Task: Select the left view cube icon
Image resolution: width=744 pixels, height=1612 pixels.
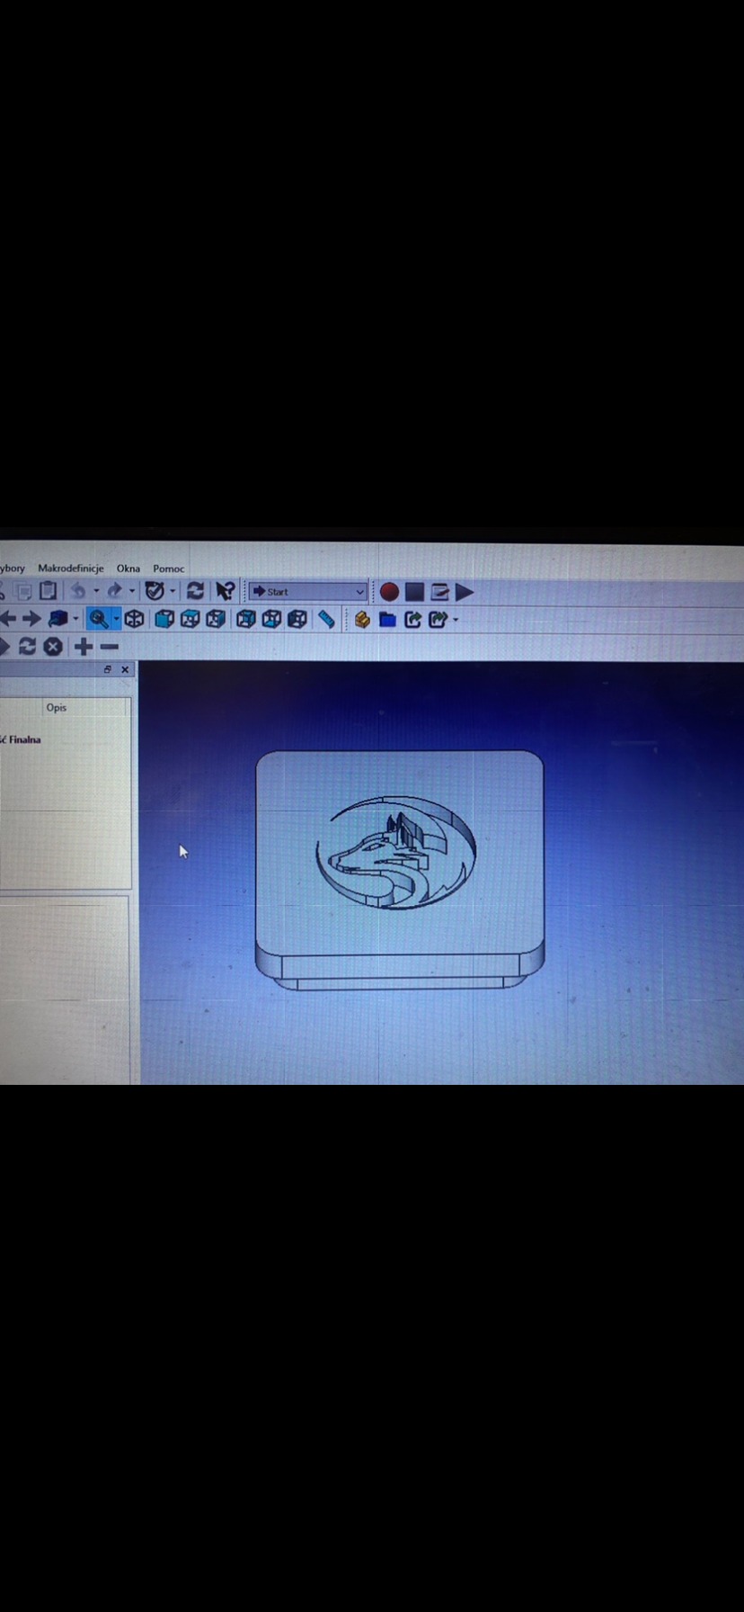Action: point(297,619)
